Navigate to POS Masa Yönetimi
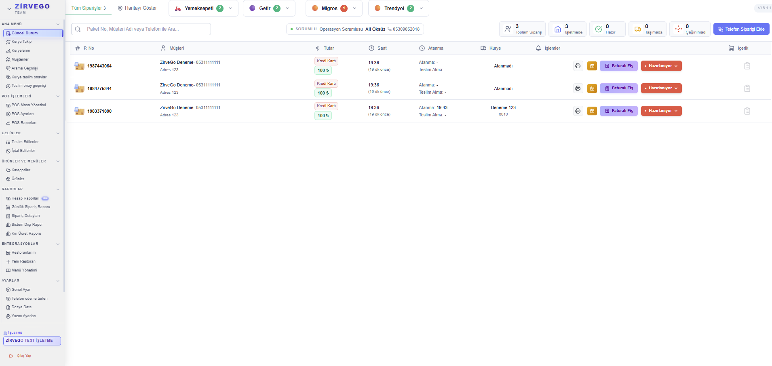 28,105
